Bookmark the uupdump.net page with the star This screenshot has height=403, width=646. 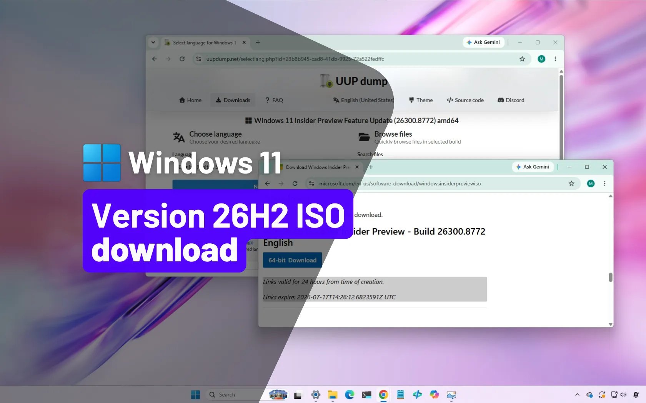tap(522, 59)
